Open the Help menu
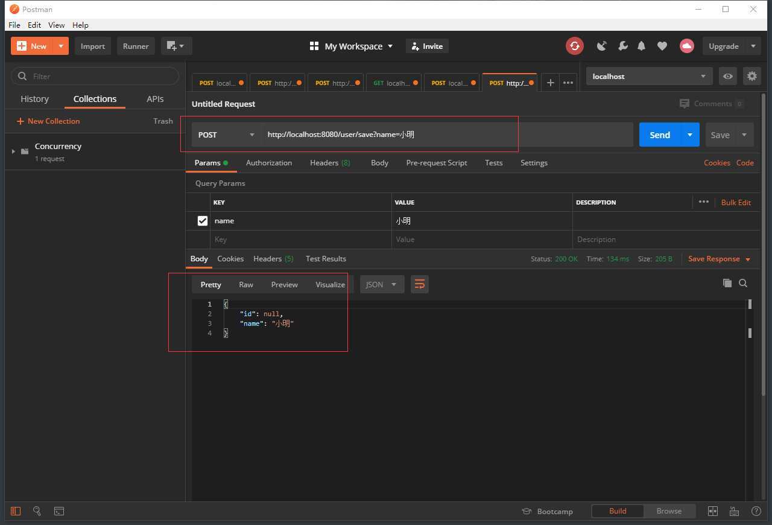This screenshot has width=772, height=525. point(80,25)
